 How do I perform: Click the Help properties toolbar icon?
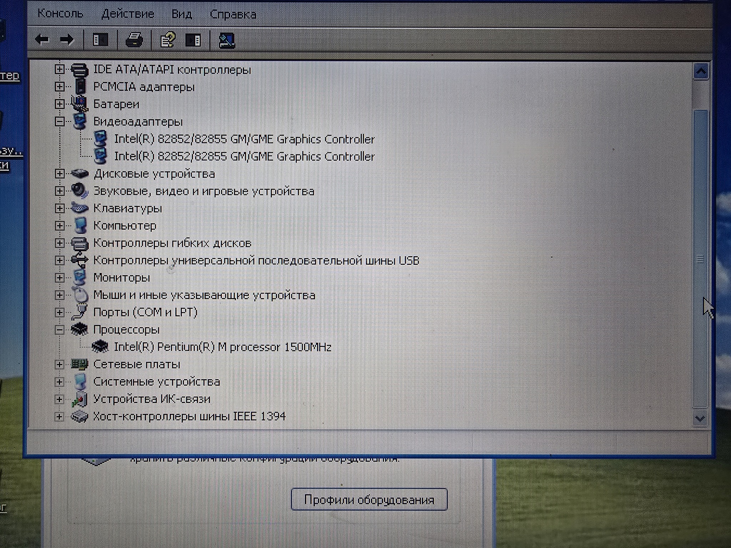tap(167, 40)
